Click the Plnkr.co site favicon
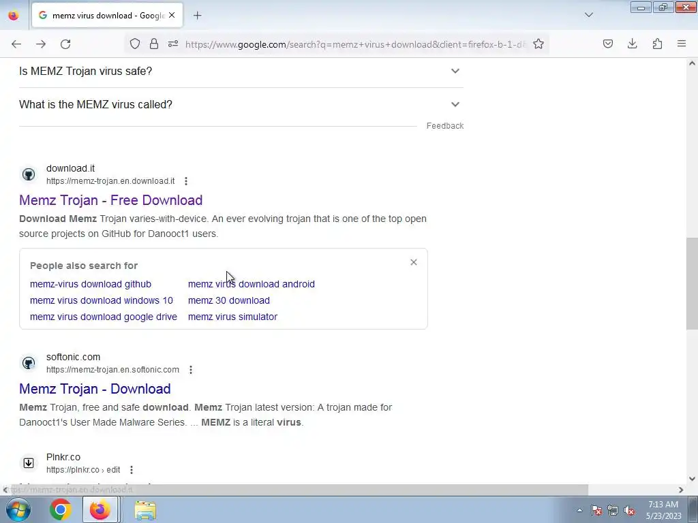The image size is (698, 523). click(x=29, y=463)
